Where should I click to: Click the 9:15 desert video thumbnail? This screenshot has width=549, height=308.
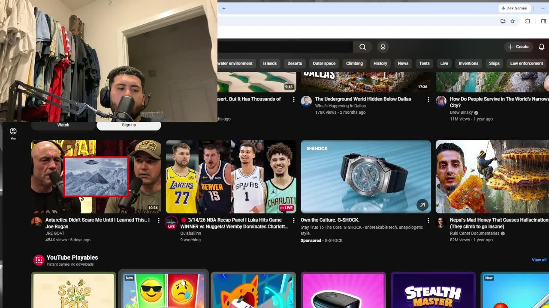click(257, 82)
